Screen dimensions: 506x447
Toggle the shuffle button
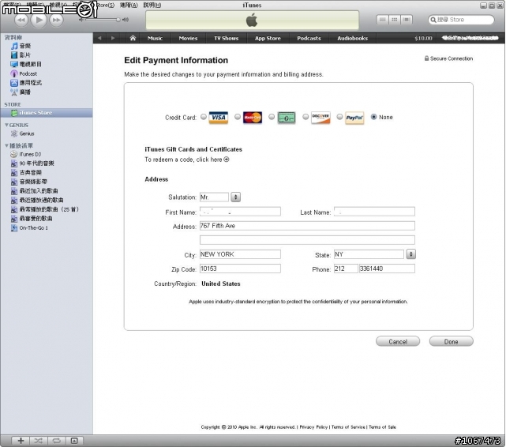point(39,441)
